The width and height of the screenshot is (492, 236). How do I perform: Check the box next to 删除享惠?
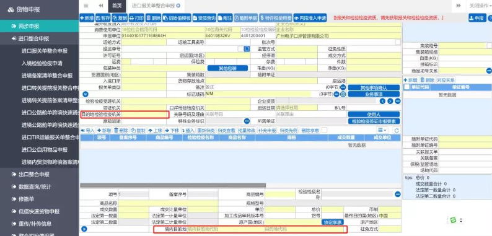click(324, 130)
